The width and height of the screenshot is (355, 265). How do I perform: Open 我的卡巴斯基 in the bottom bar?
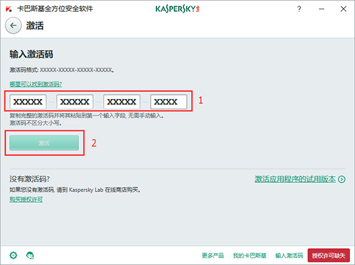tap(249, 256)
